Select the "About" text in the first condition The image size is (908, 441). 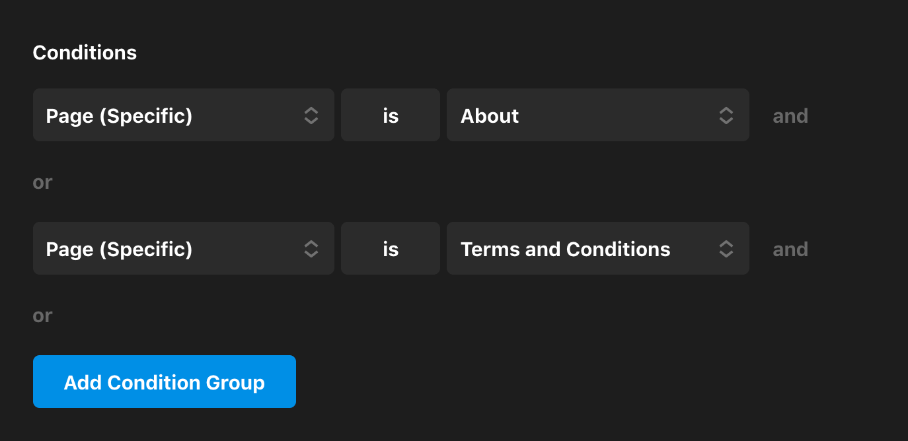[x=490, y=116]
